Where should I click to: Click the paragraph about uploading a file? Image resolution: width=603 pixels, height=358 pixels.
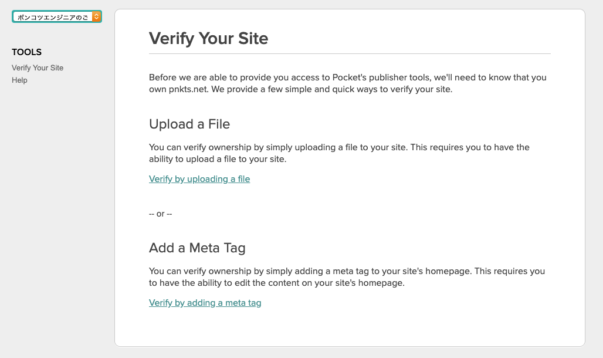[339, 153]
